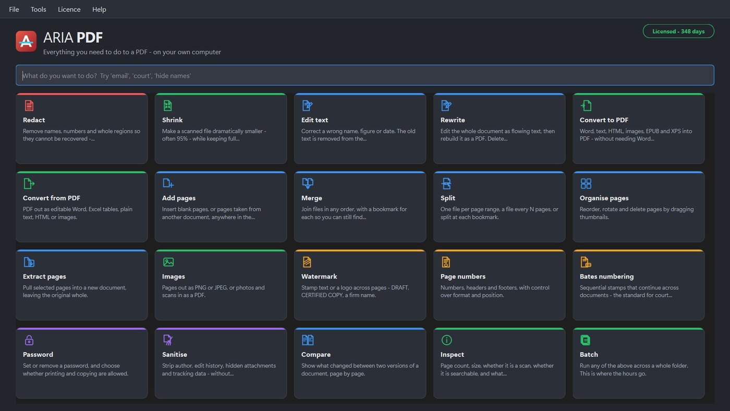Click the Convert to PDF icon
Screen dimensions: 730x411
586,105
